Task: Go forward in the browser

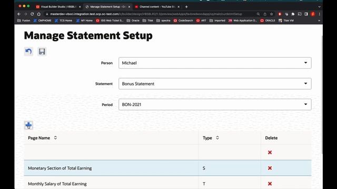Action: click(26, 14)
